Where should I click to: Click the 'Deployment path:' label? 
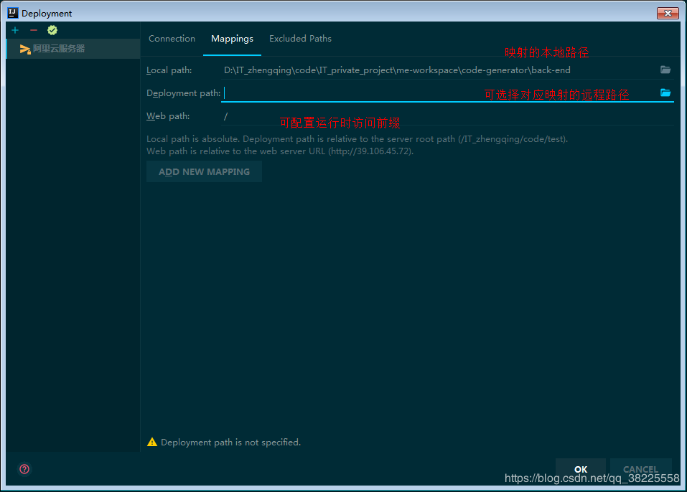pos(184,93)
